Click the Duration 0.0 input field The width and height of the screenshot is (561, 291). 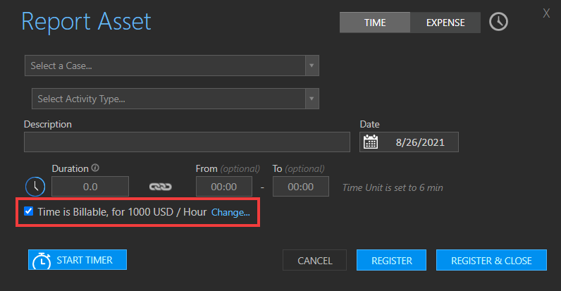[x=90, y=186]
